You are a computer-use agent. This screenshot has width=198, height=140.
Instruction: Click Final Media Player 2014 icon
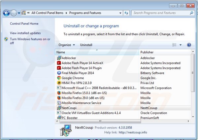(59, 73)
